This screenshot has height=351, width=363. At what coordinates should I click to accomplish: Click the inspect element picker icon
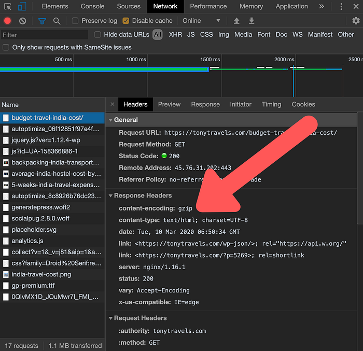pos(7,6)
